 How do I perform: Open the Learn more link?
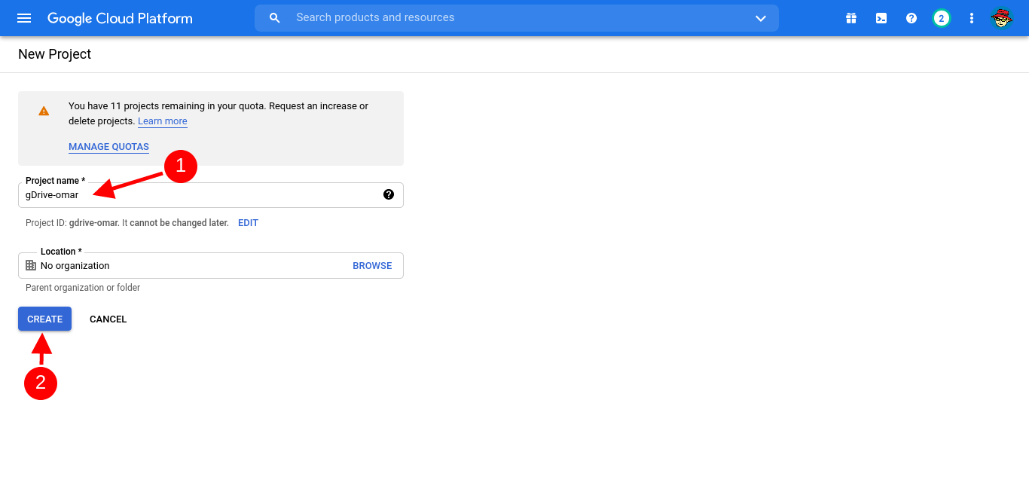click(x=163, y=121)
